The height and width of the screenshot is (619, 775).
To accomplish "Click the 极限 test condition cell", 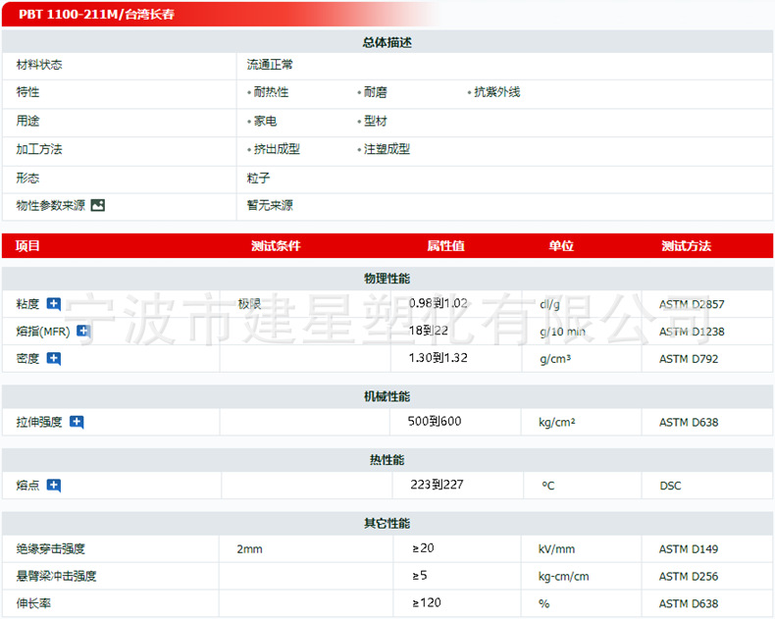I will [249, 304].
